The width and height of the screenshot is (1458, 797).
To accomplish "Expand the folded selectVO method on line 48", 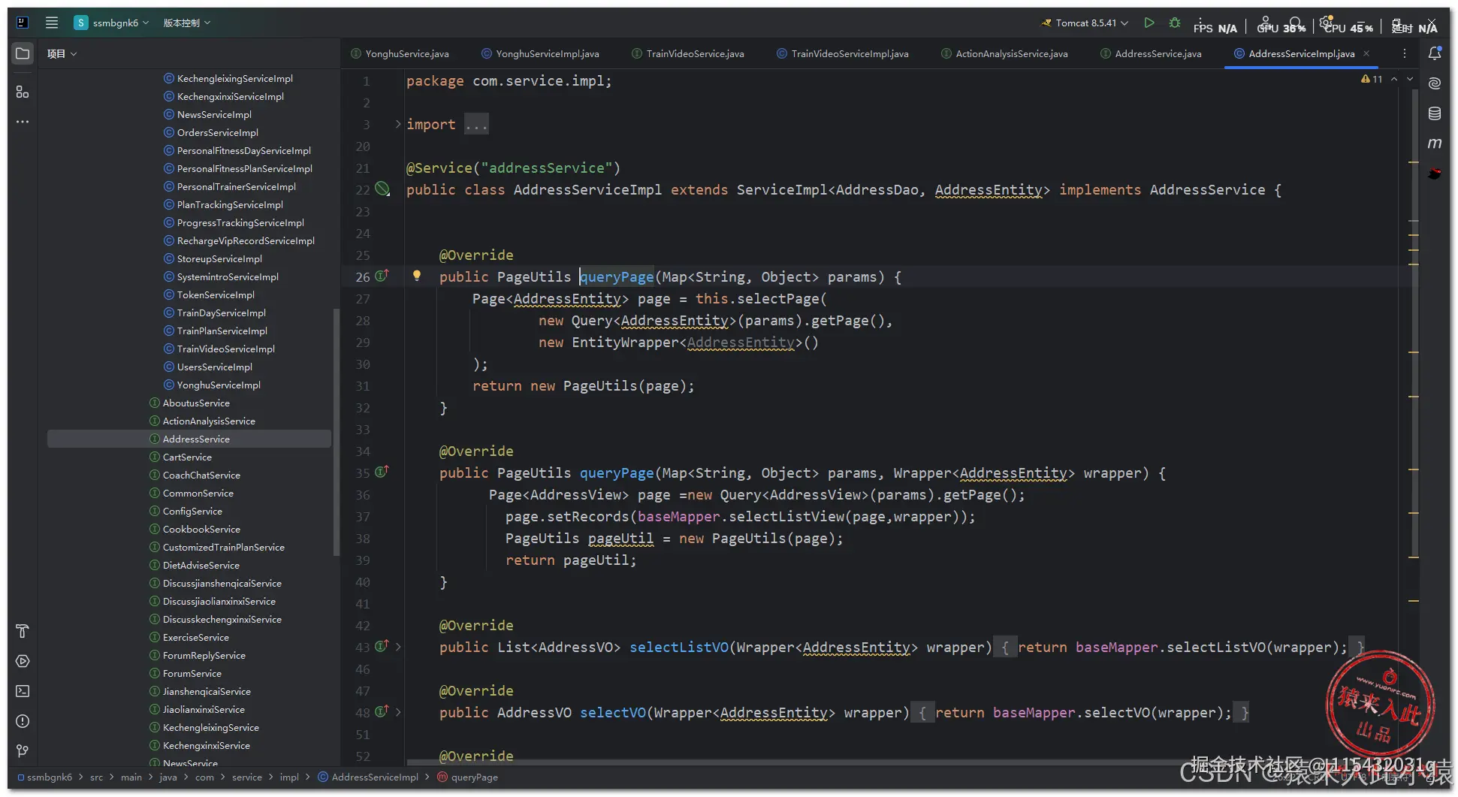I will tap(398, 712).
